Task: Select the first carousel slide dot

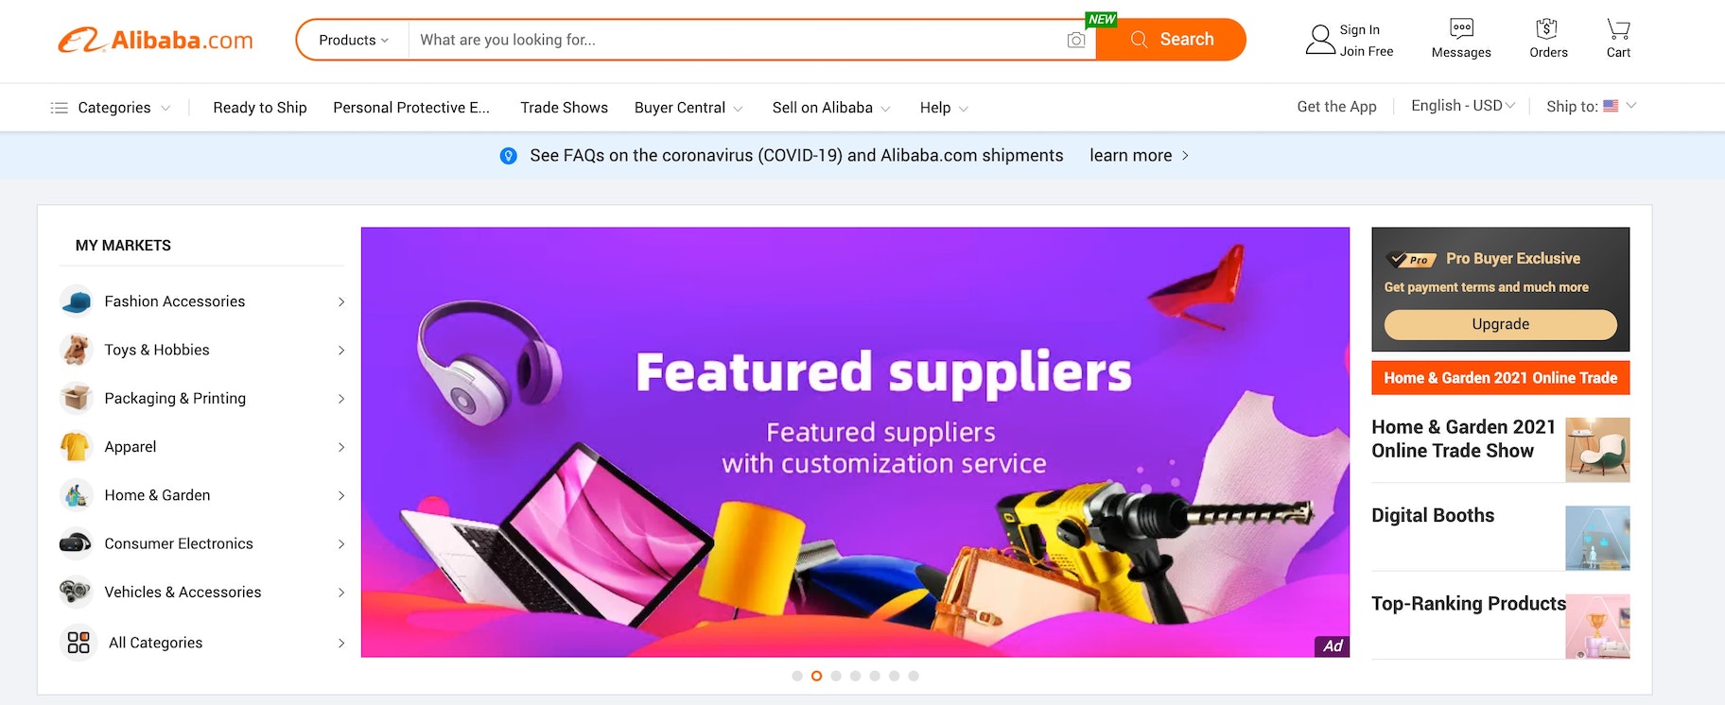Action: [797, 676]
